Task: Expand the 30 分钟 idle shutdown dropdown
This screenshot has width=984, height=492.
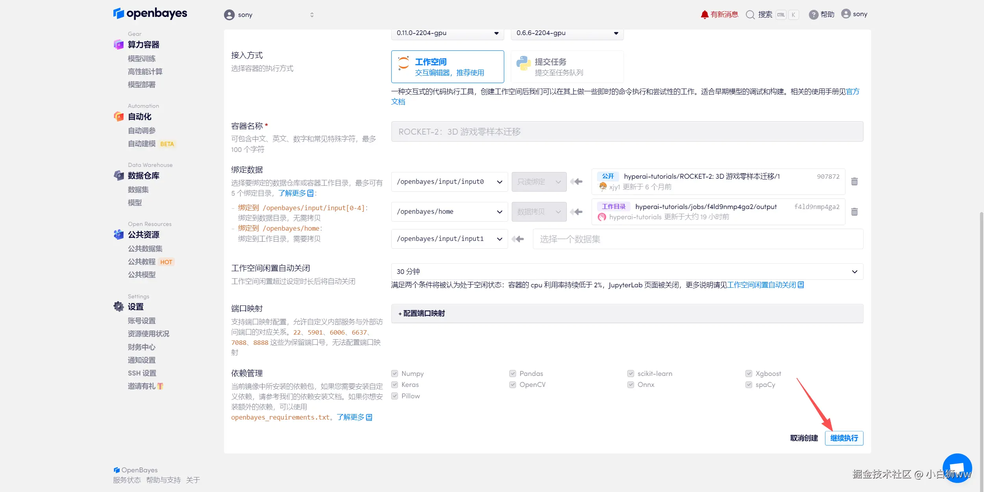Action: [627, 272]
